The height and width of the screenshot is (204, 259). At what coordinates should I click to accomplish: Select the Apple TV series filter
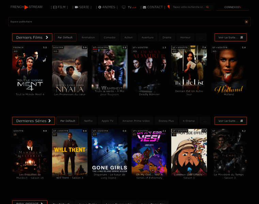(108, 121)
